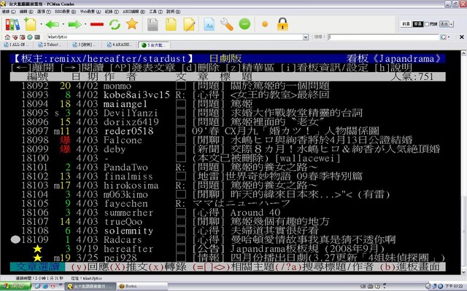Click the terminal scrollbar up arrow
Screen dimensions: 467x291
click(464, 53)
